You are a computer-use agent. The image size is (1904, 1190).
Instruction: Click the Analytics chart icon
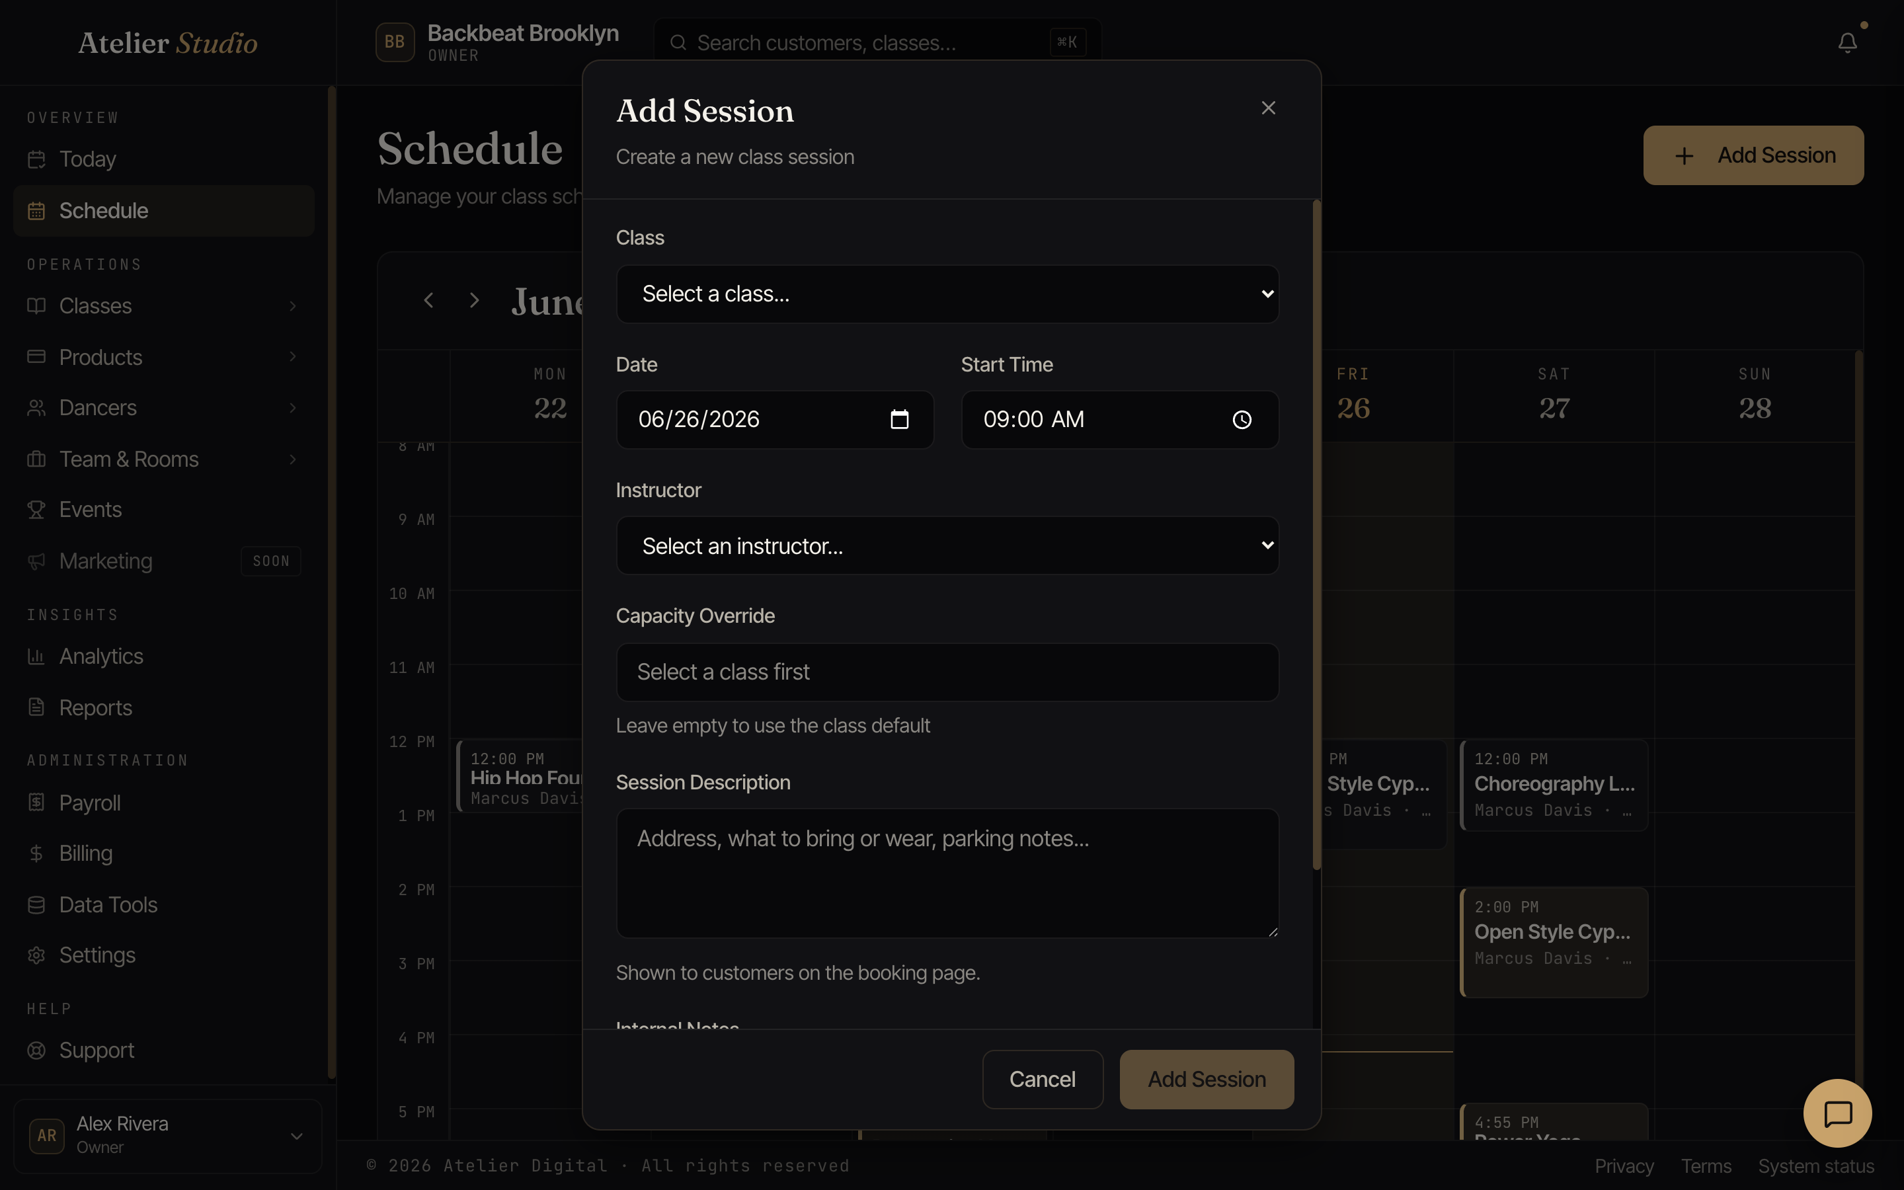(36, 656)
